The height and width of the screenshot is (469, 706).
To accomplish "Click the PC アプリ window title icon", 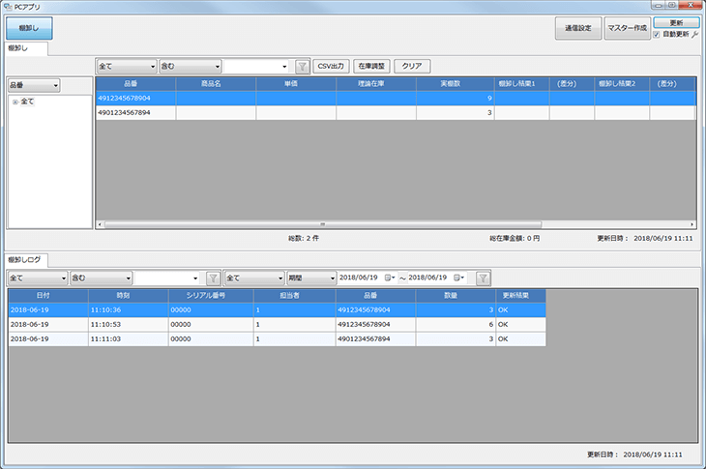I will 8,6.
